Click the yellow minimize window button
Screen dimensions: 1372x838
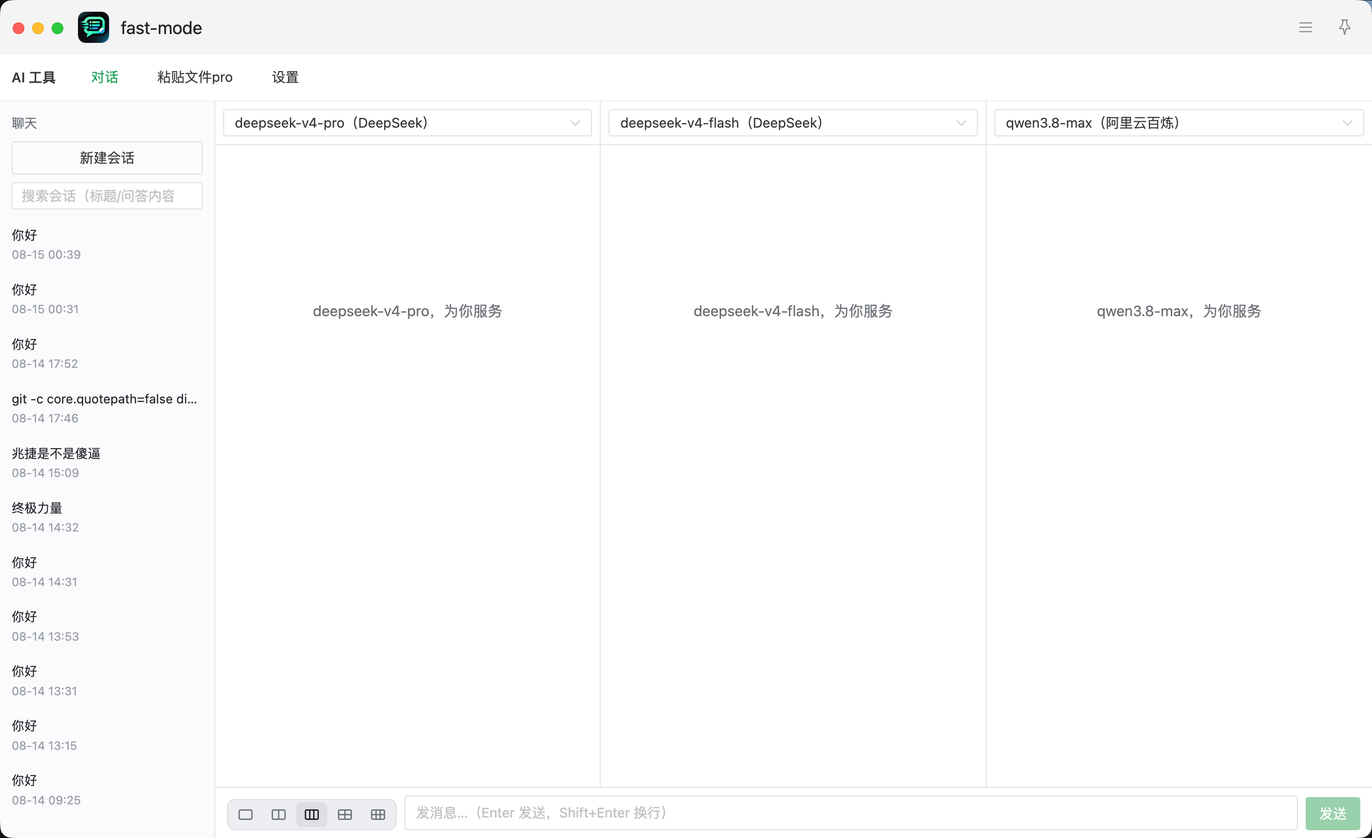(x=38, y=28)
